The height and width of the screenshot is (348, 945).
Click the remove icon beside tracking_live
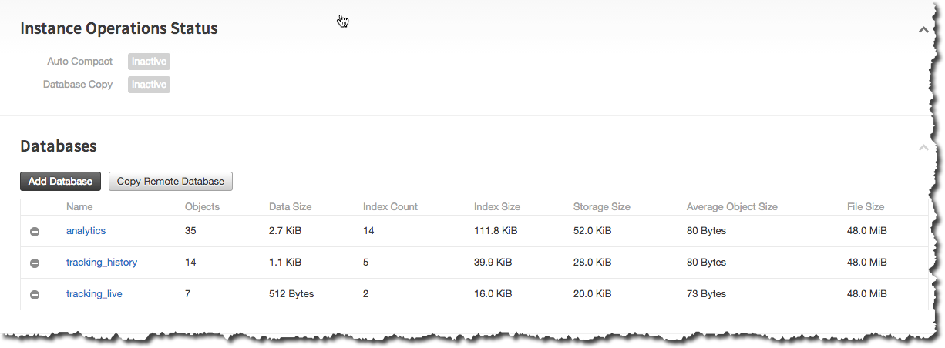pyautogui.click(x=35, y=295)
